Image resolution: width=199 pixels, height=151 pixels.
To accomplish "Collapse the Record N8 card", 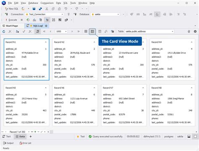I will coord(191,88).
